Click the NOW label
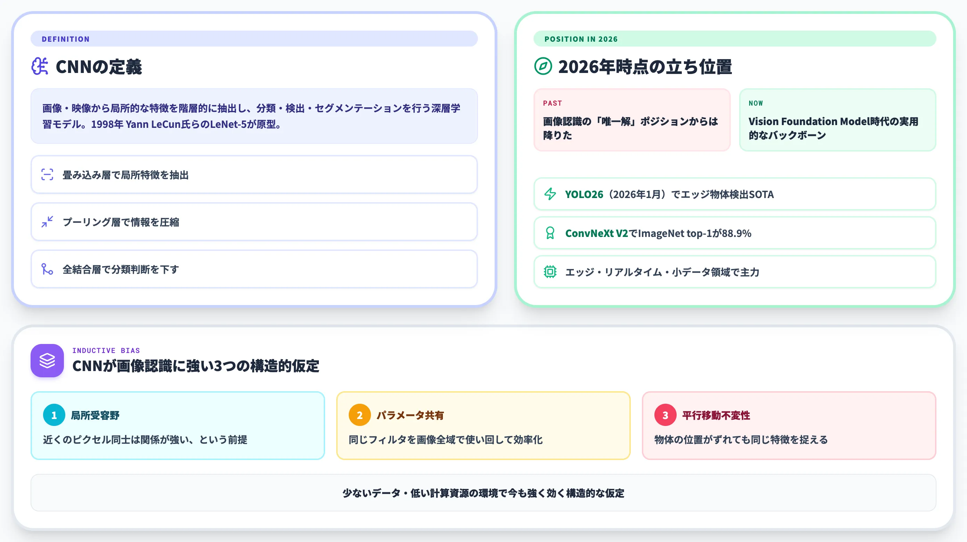 click(756, 103)
